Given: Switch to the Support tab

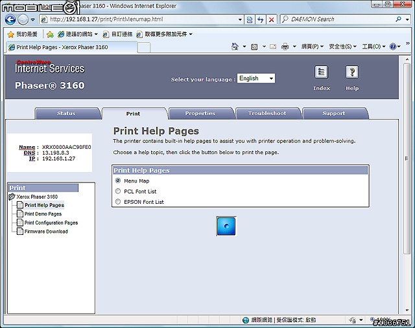Looking at the screenshot, I should click(x=334, y=114).
